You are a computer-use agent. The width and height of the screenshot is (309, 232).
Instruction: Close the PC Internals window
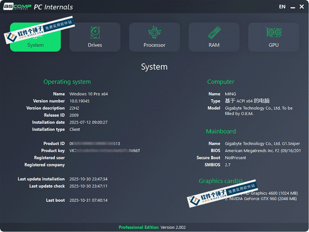pos(302,7)
